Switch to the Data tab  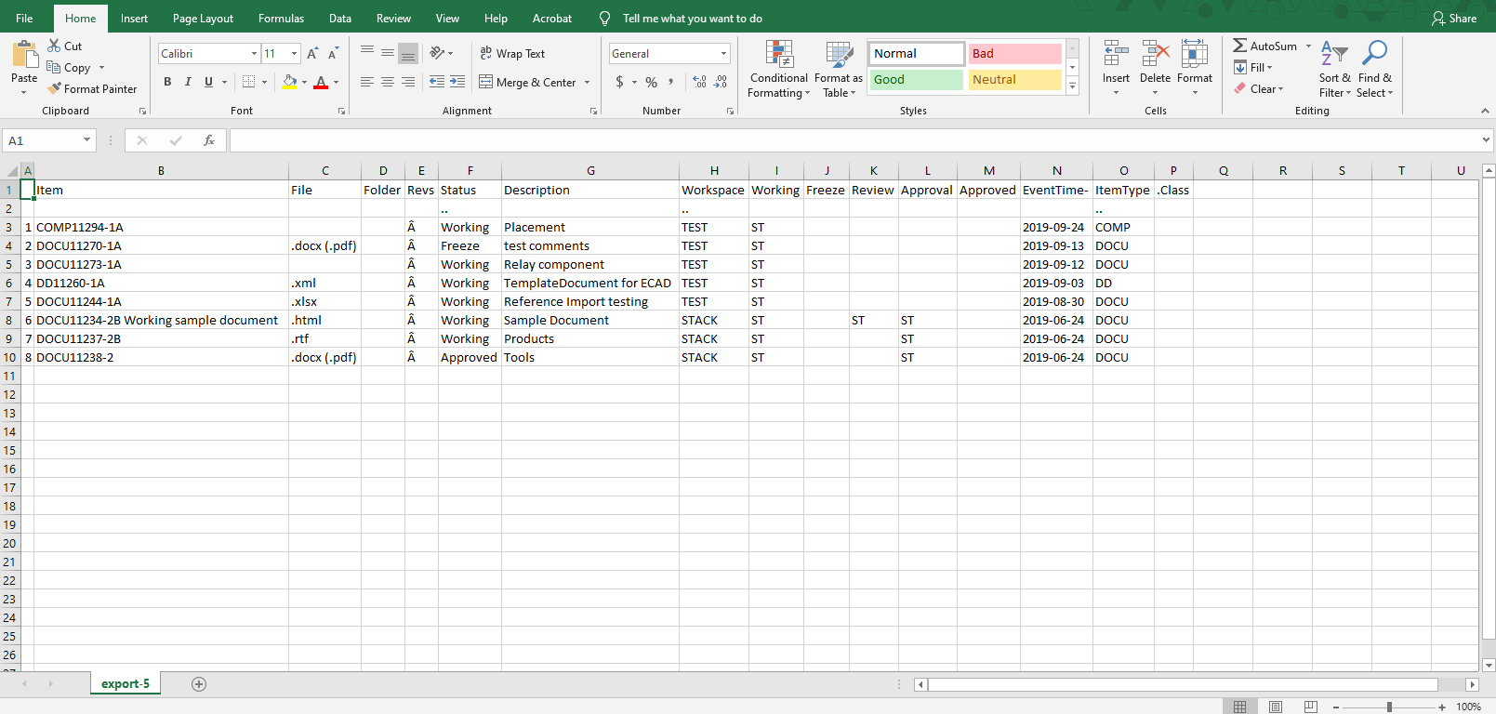tap(340, 18)
